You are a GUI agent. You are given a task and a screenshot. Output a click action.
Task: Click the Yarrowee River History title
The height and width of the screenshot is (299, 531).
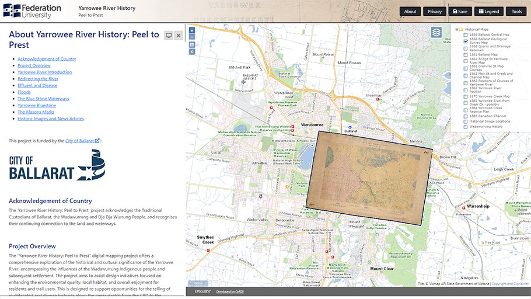tap(107, 8)
